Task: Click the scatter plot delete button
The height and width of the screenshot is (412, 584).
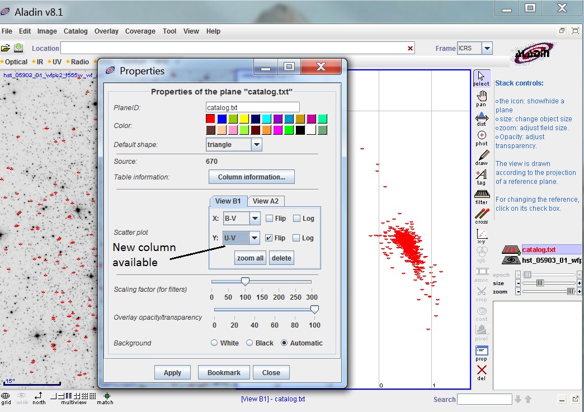Action: pos(281,258)
